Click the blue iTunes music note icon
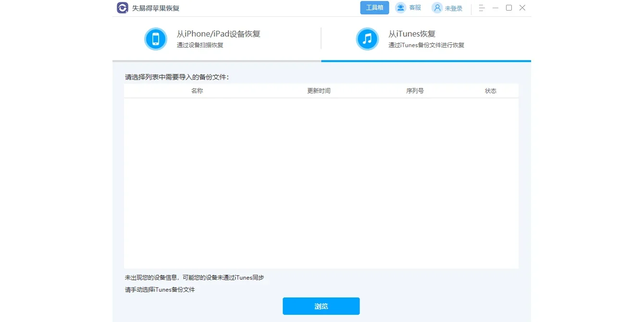Viewport: 644px width, 322px height. click(x=367, y=39)
